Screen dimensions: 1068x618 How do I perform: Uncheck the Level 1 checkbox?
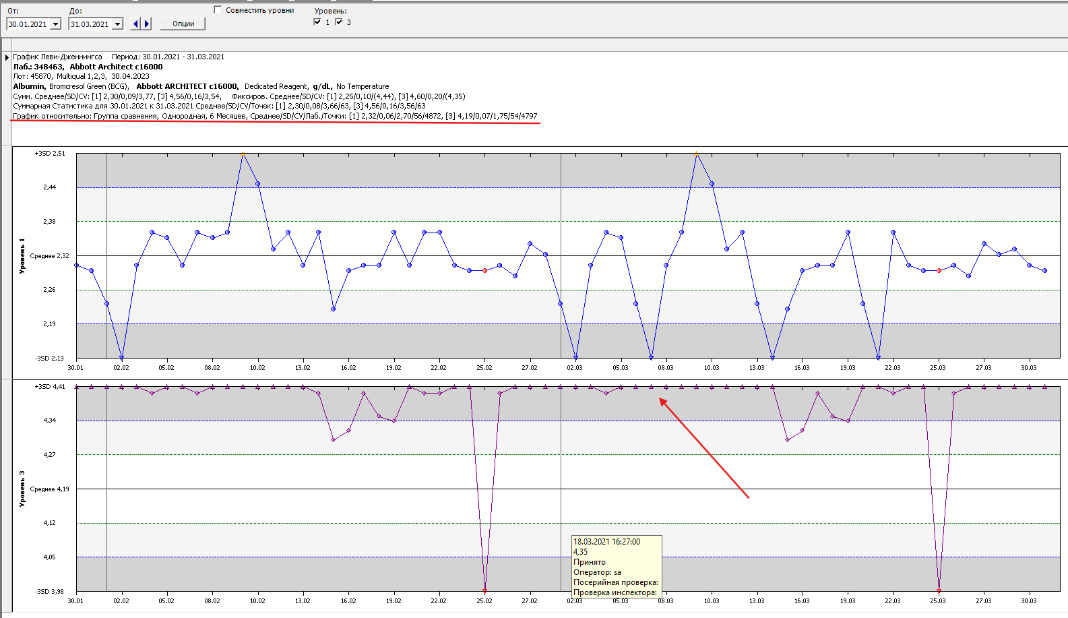[x=317, y=22]
